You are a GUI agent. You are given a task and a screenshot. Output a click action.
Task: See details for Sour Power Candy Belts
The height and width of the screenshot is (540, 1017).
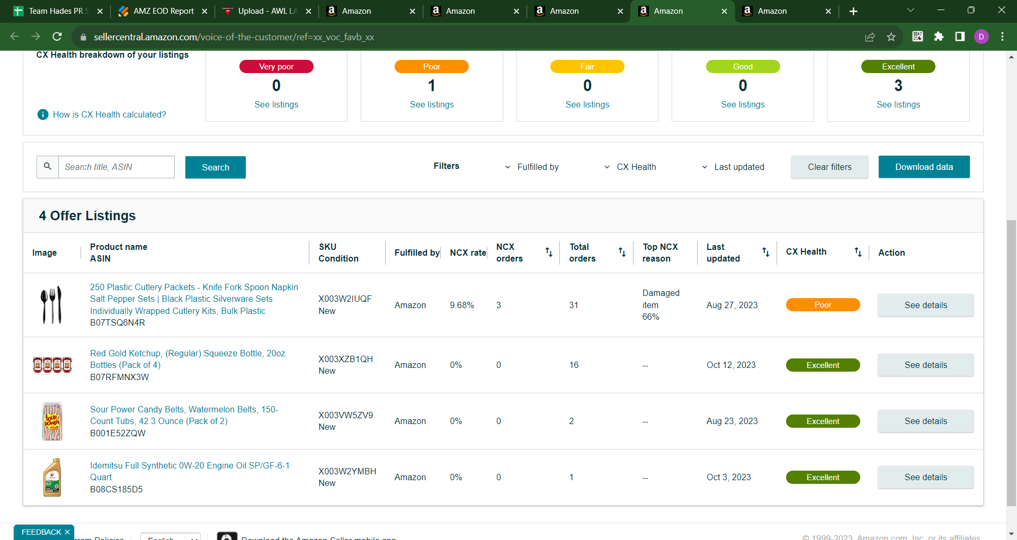(x=926, y=421)
